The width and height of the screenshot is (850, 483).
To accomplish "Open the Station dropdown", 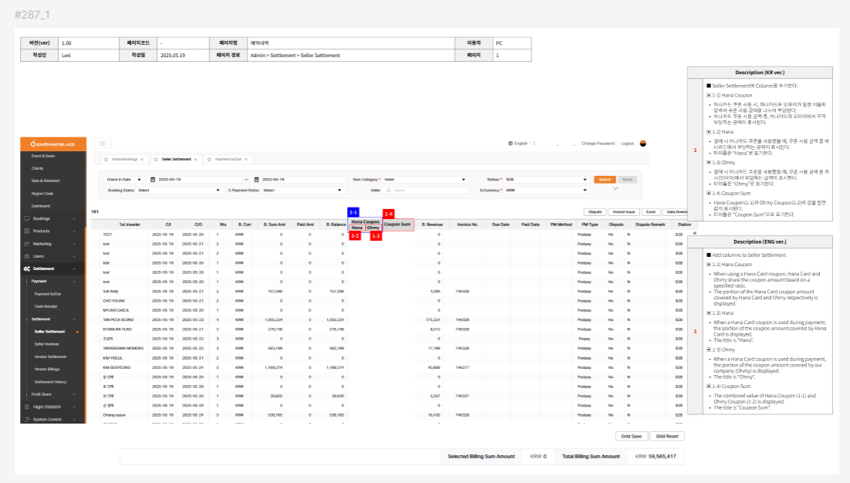I will 586,179.
